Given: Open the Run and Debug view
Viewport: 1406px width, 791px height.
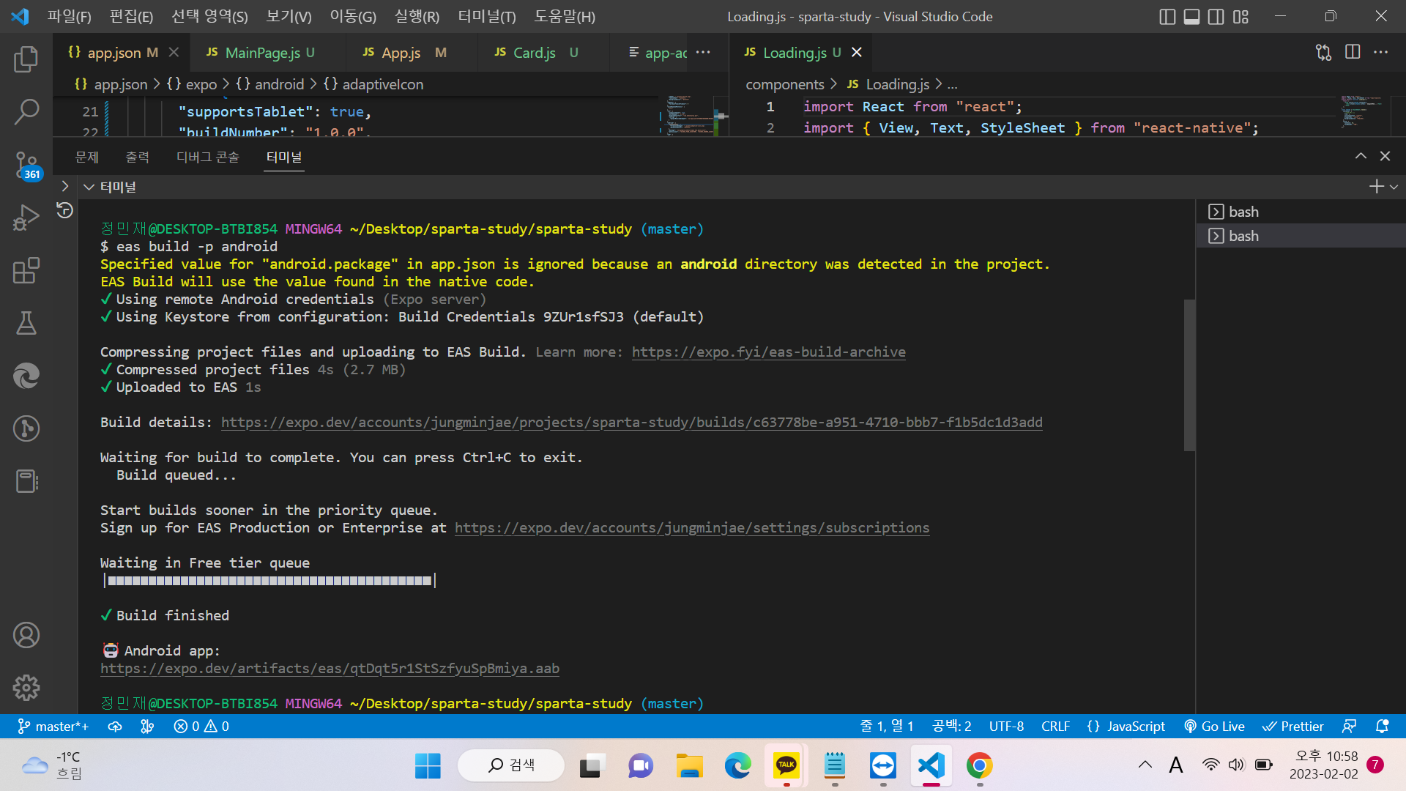Looking at the screenshot, I should coord(26,218).
